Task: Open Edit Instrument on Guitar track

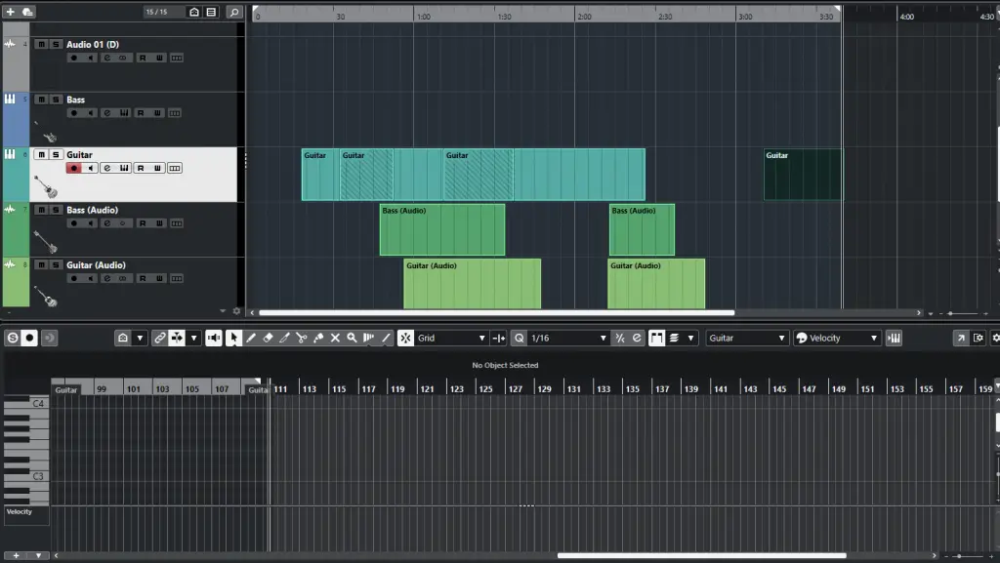Action: point(124,168)
